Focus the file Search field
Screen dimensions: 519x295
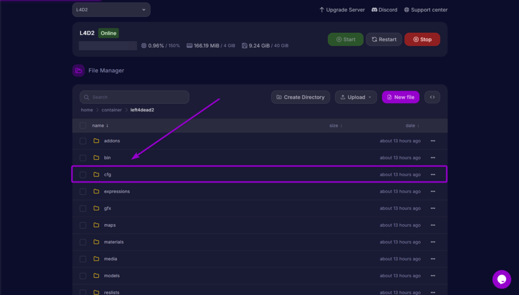(134, 97)
